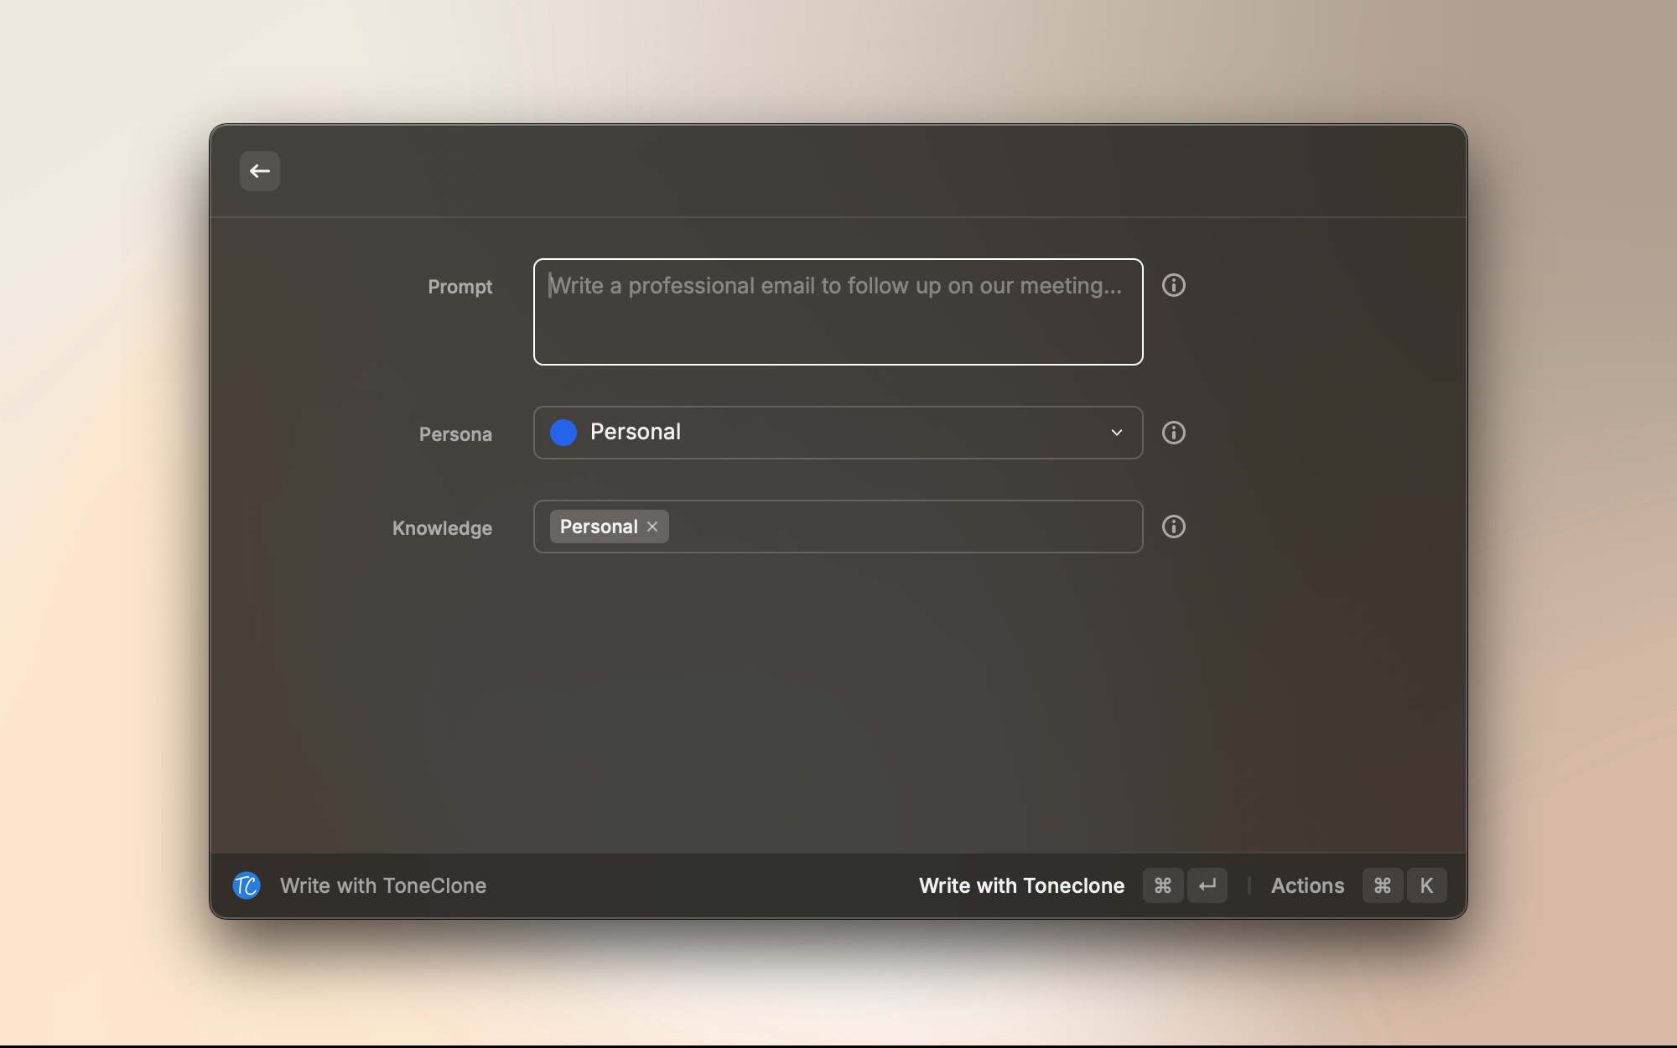Click the command keycap next to Actions
The image size is (1677, 1048).
(1383, 885)
